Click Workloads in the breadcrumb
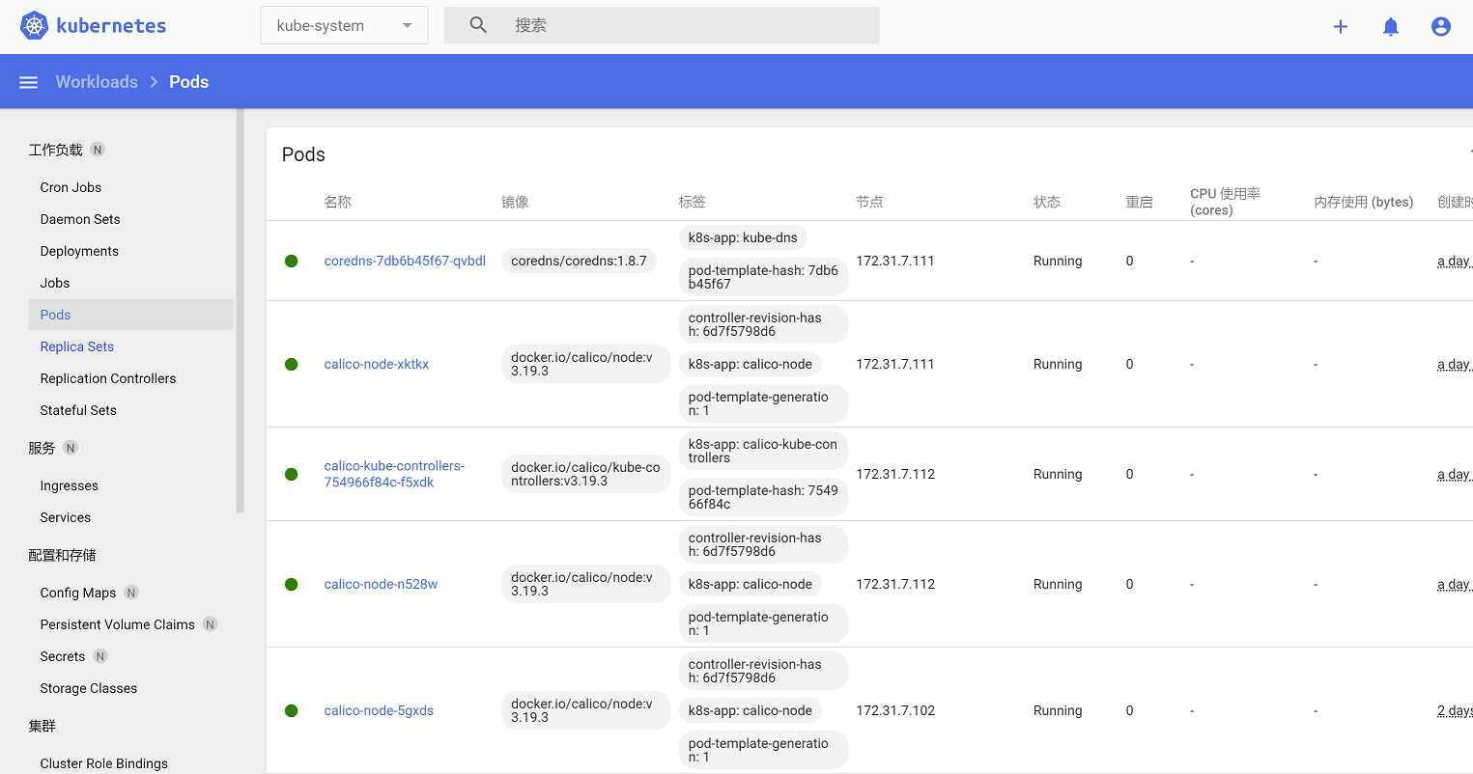 (x=97, y=82)
